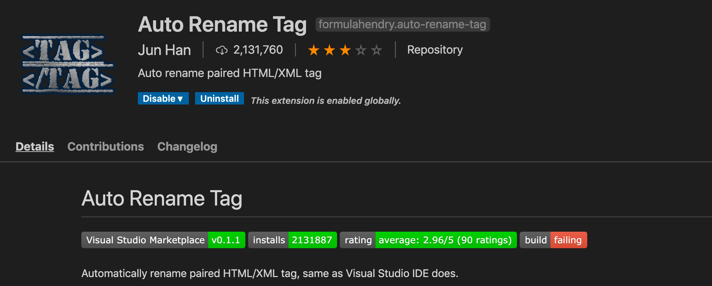Click the Auto Rename Tag extension title

point(222,24)
